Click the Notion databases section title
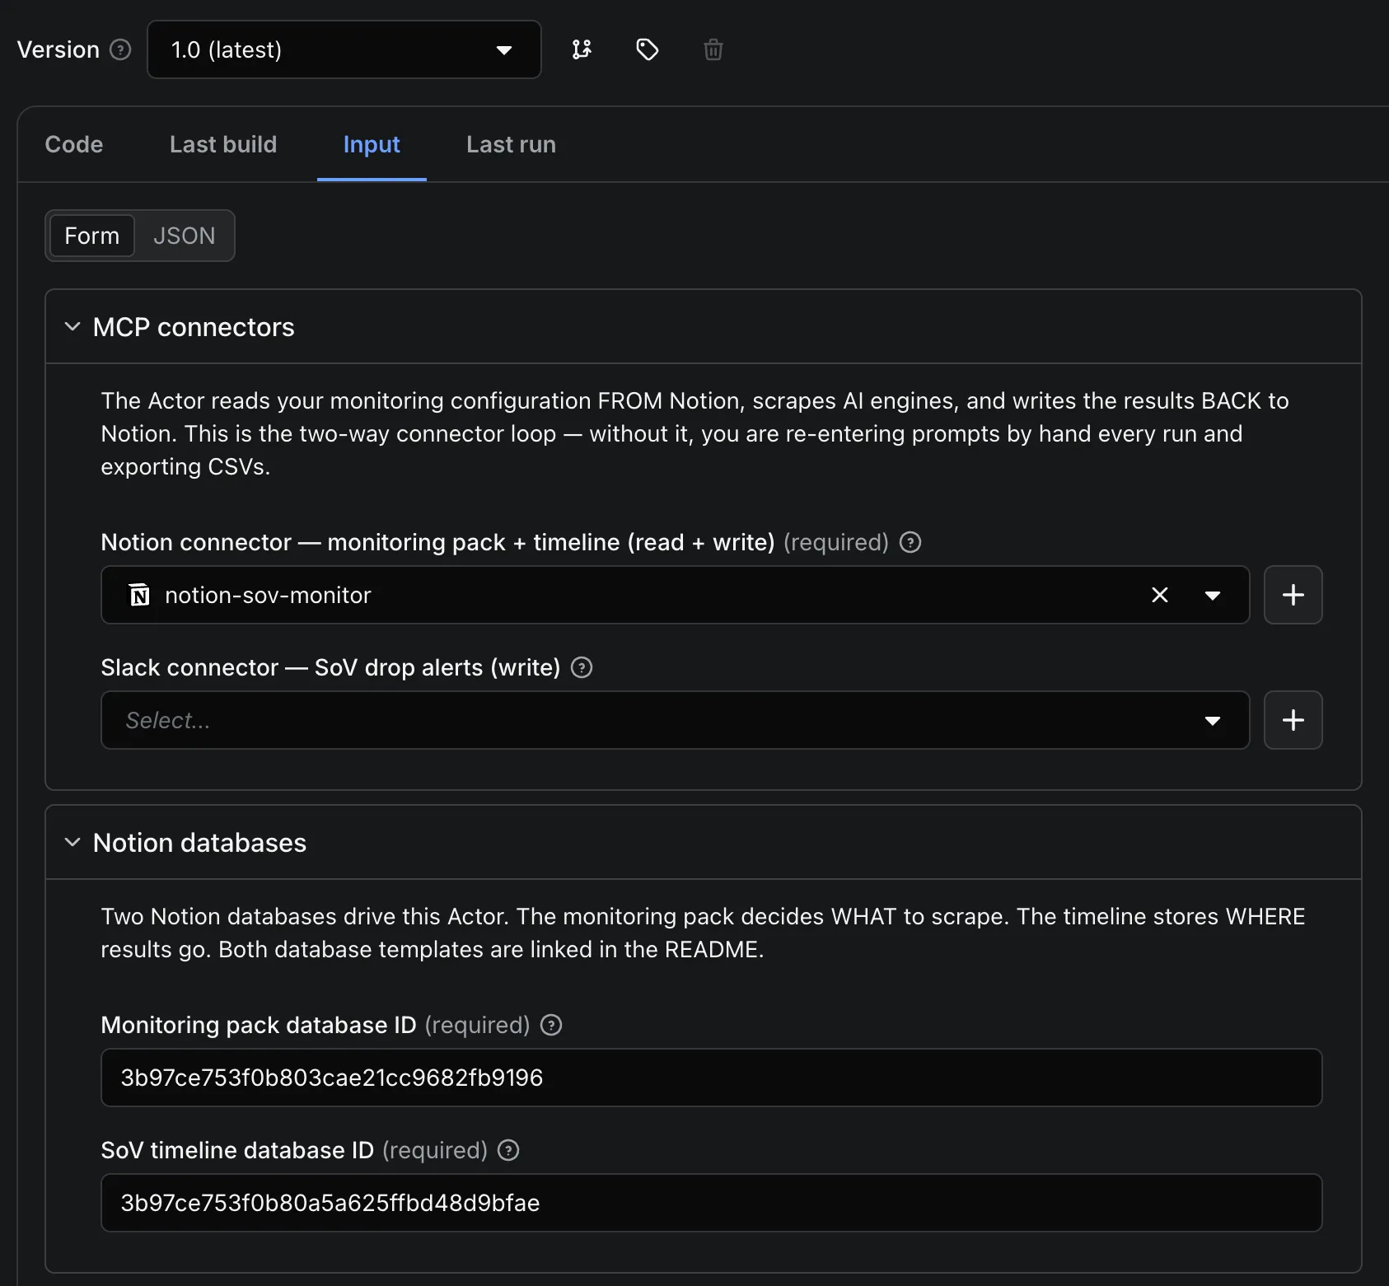The height and width of the screenshot is (1286, 1389). (199, 843)
